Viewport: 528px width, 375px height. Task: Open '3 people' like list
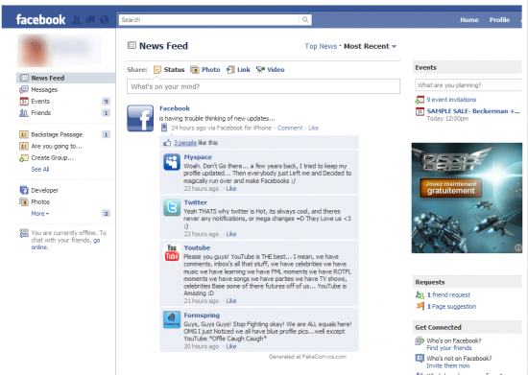(x=185, y=143)
